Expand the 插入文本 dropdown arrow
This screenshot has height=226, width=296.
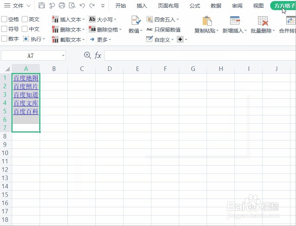[x=83, y=19]
